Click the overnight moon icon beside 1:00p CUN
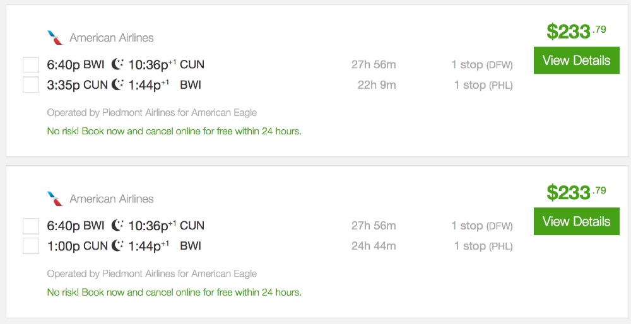The width and height of the screenshot is (631, 324). (x=117, y=246)
